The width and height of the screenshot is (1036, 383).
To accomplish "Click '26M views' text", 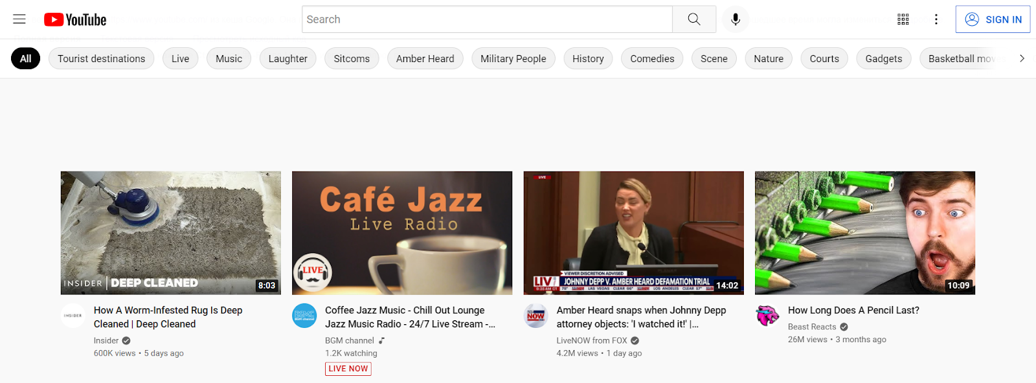I will coord(807,340).
